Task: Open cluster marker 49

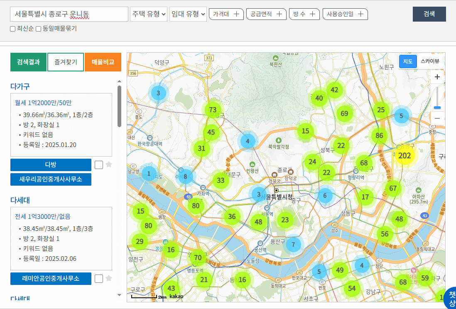Action: pos(340,270)
